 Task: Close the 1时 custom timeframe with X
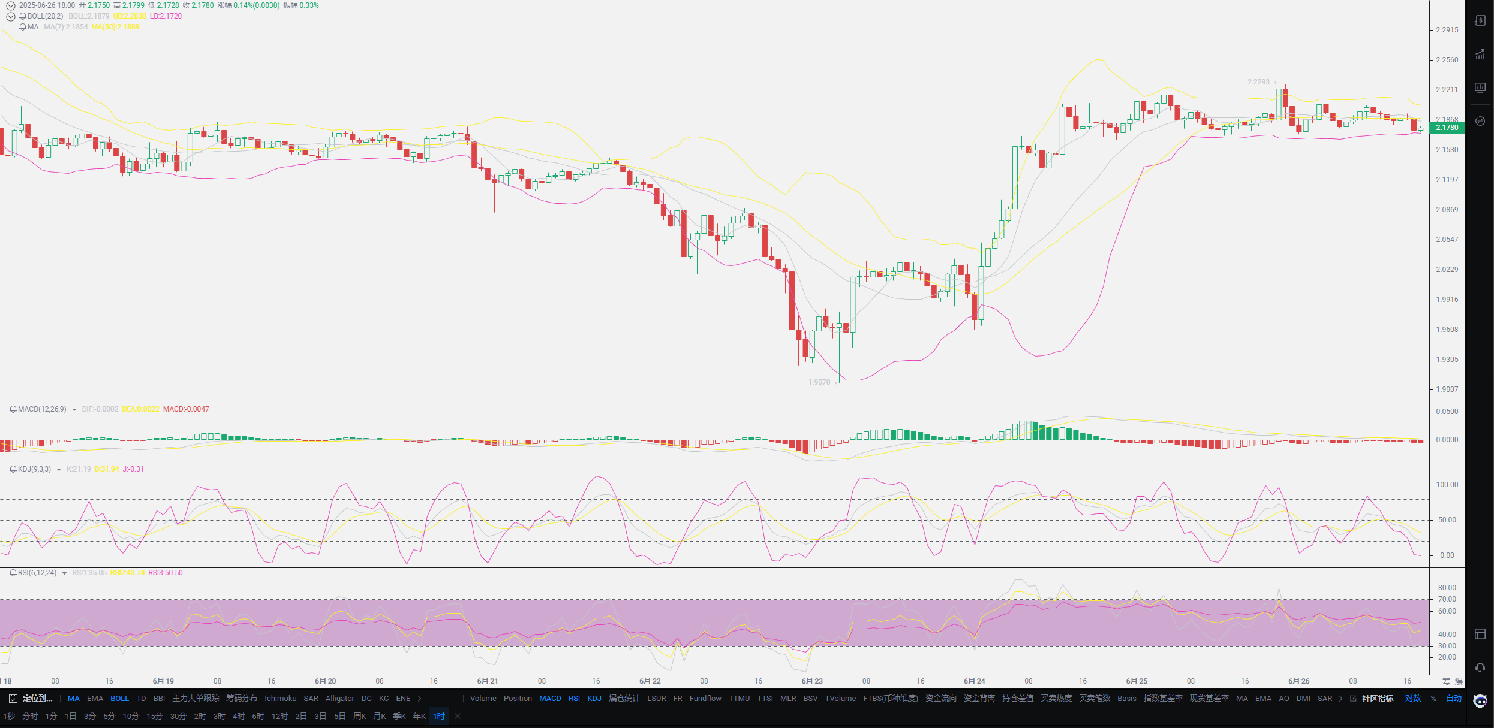tap(458, 717)
